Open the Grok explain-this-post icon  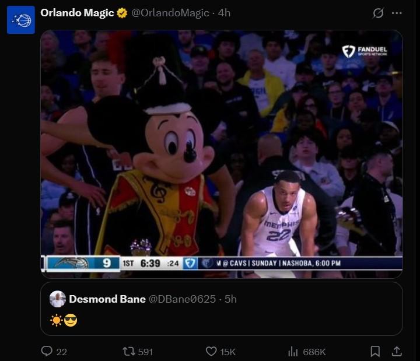[378, 13]
